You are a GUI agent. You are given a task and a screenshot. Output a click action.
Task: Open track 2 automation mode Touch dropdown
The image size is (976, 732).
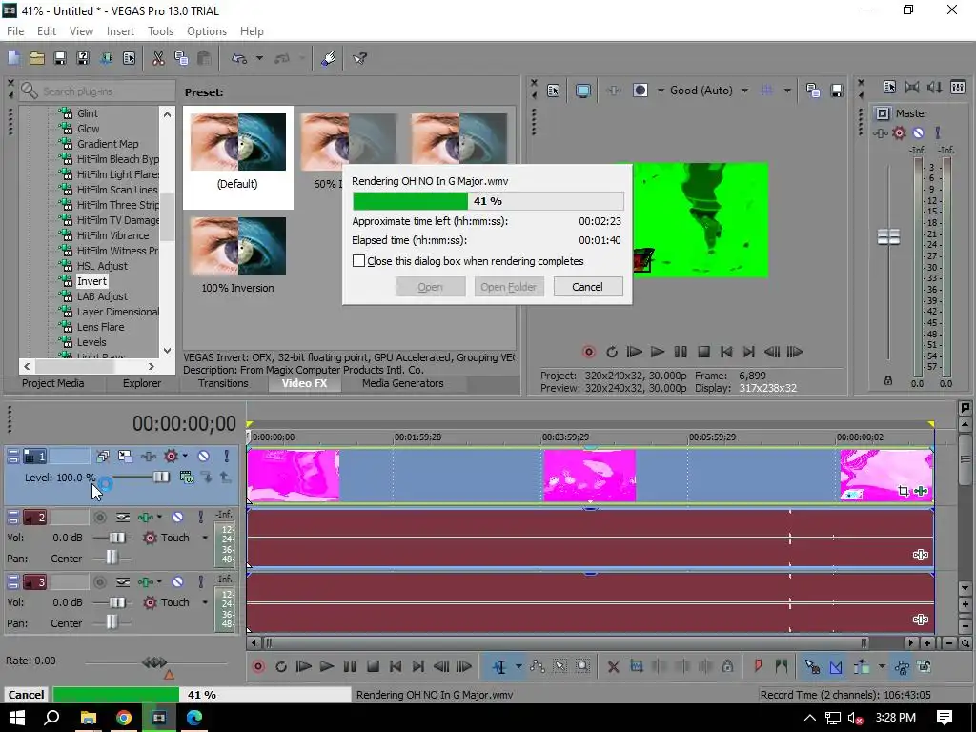coord(205,538)
